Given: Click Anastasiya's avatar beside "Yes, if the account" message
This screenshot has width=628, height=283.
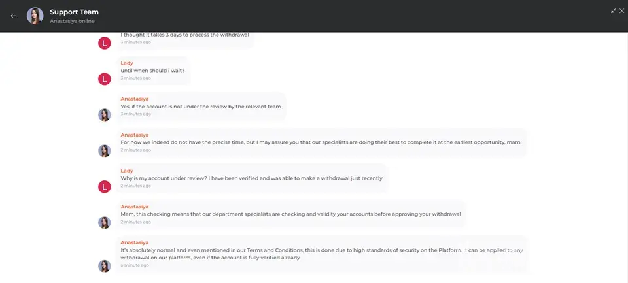Looking at the screenshot, I should [x=105, y=115].
